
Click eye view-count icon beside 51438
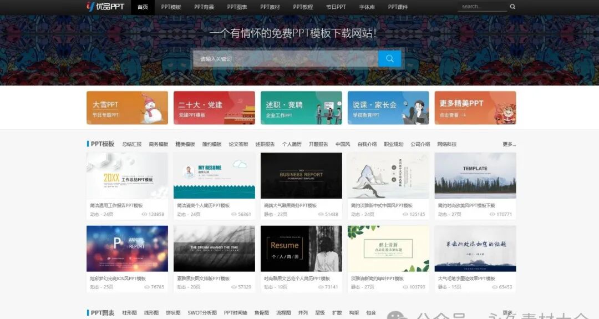321,214
